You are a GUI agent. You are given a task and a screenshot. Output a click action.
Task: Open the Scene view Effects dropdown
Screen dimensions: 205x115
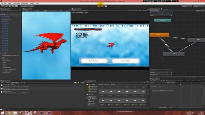55,11
